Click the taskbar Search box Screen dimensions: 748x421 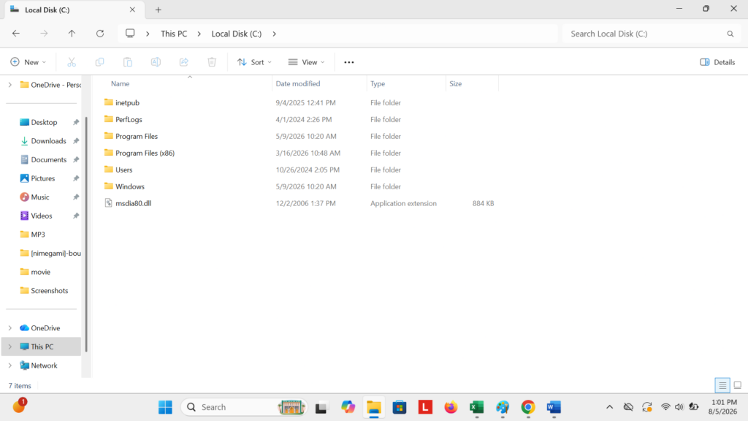[244, 407]
